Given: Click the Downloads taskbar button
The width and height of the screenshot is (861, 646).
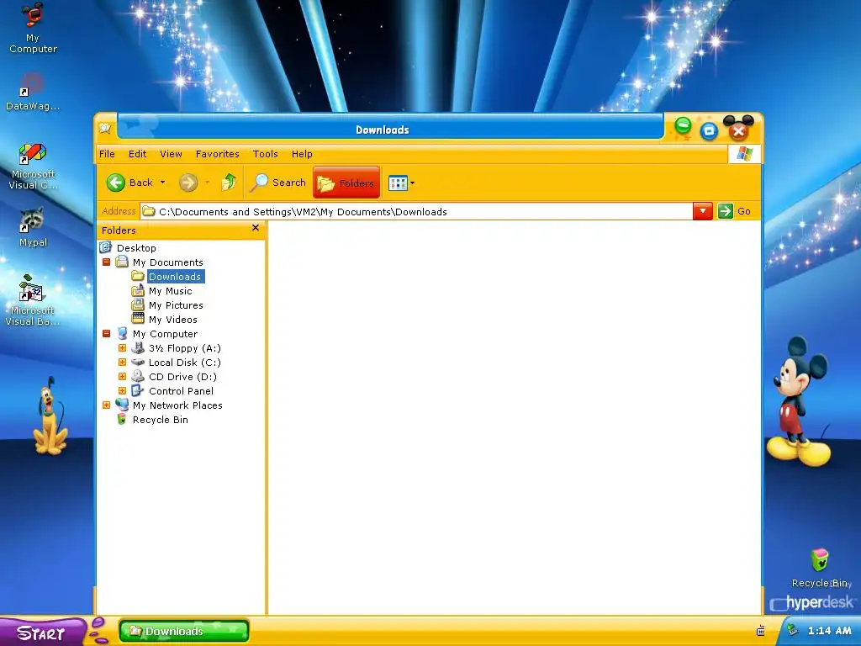Looking at the screenshot, I should coord(184,631).
